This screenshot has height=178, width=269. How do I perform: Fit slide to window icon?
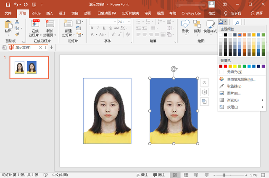coord(263,175)
